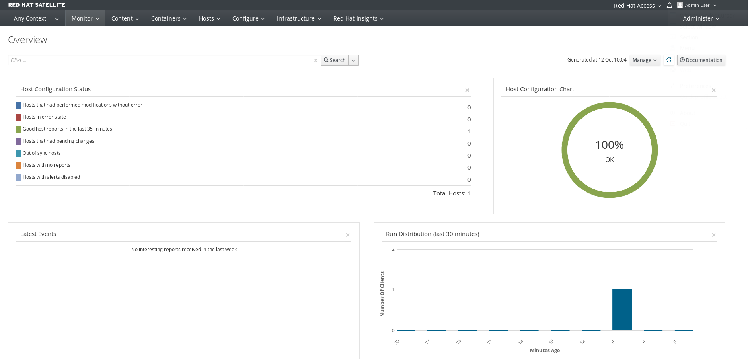Image resolution: width=748 pixels, height=361 pixels.
Task: Open the Containers menu
Action: pos(169,18)
